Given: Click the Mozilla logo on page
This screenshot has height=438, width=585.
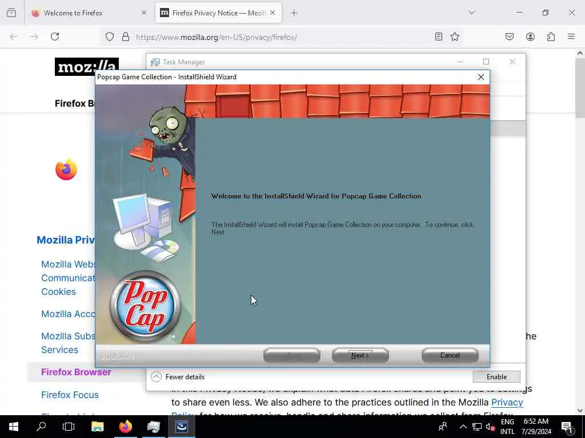Looking at the screenshot, I should click(87, 67).
